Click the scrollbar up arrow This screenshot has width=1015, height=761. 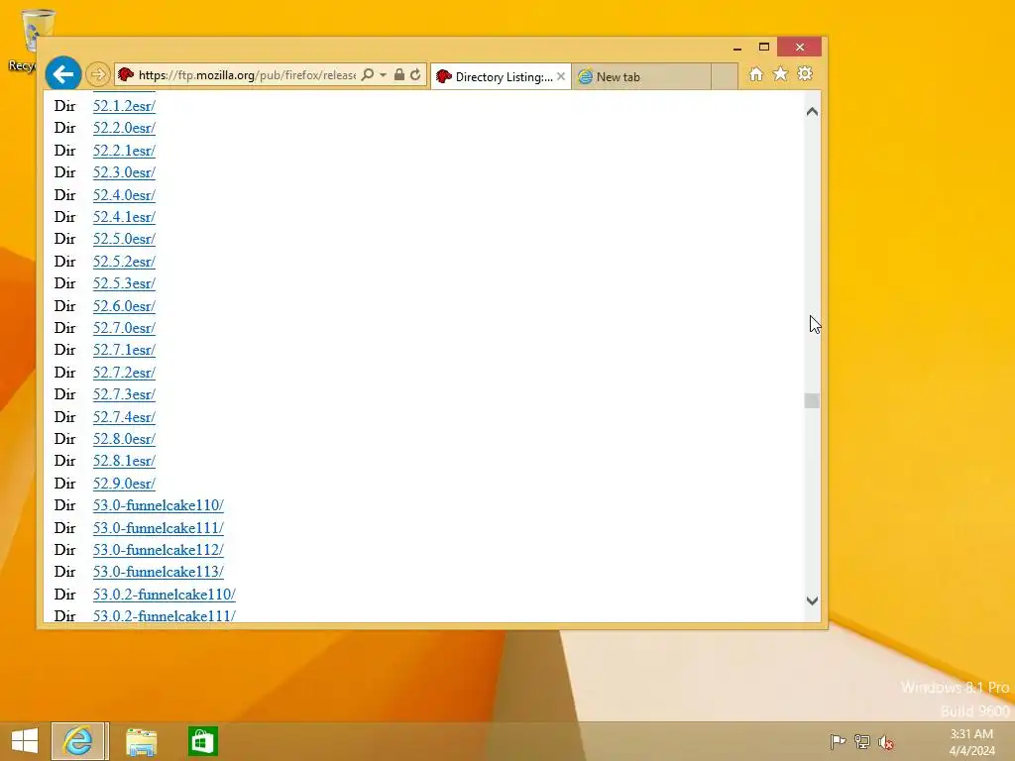click(x=813, y=111)
